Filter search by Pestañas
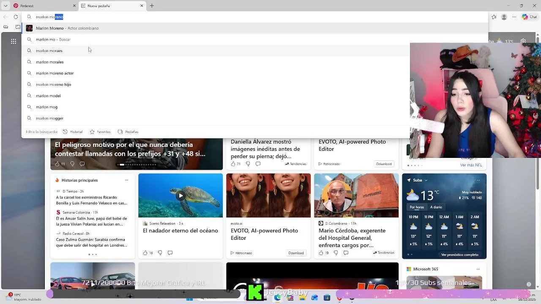Screen dimensions: 541x304 [x=128, y=132]
